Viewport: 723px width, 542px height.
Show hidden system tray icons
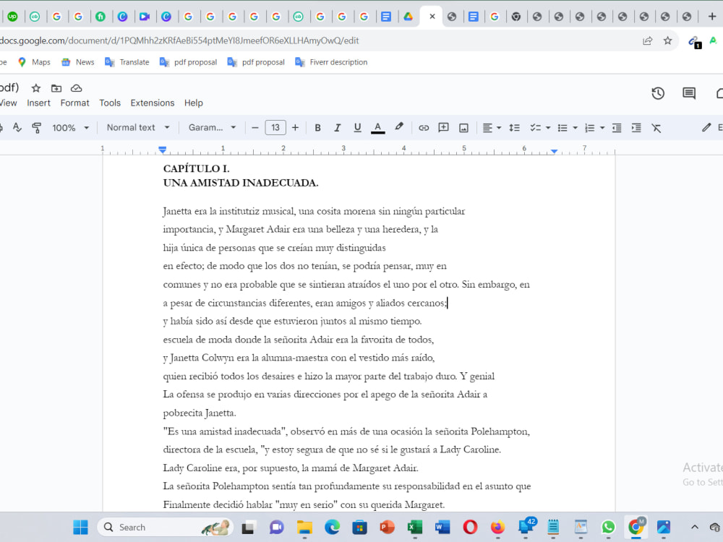point(694,528)
